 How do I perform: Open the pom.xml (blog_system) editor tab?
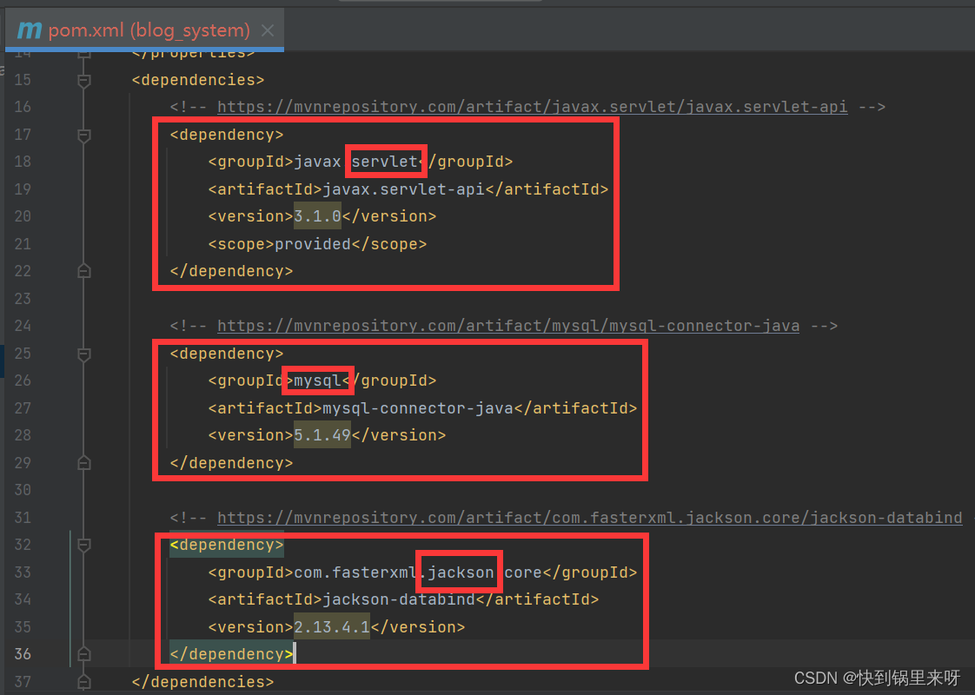[x=144, y=30]
